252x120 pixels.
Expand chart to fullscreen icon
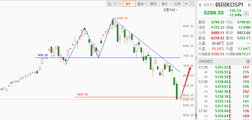tap(192, 4)
